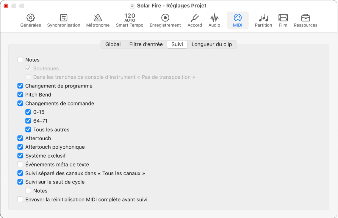
Task: Click the Accord tuning fork icon
Action: coord(195,18)
